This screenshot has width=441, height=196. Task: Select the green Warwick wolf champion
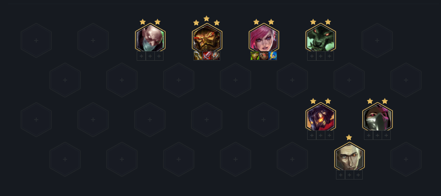pyautogui.click(x=321, y=38)
